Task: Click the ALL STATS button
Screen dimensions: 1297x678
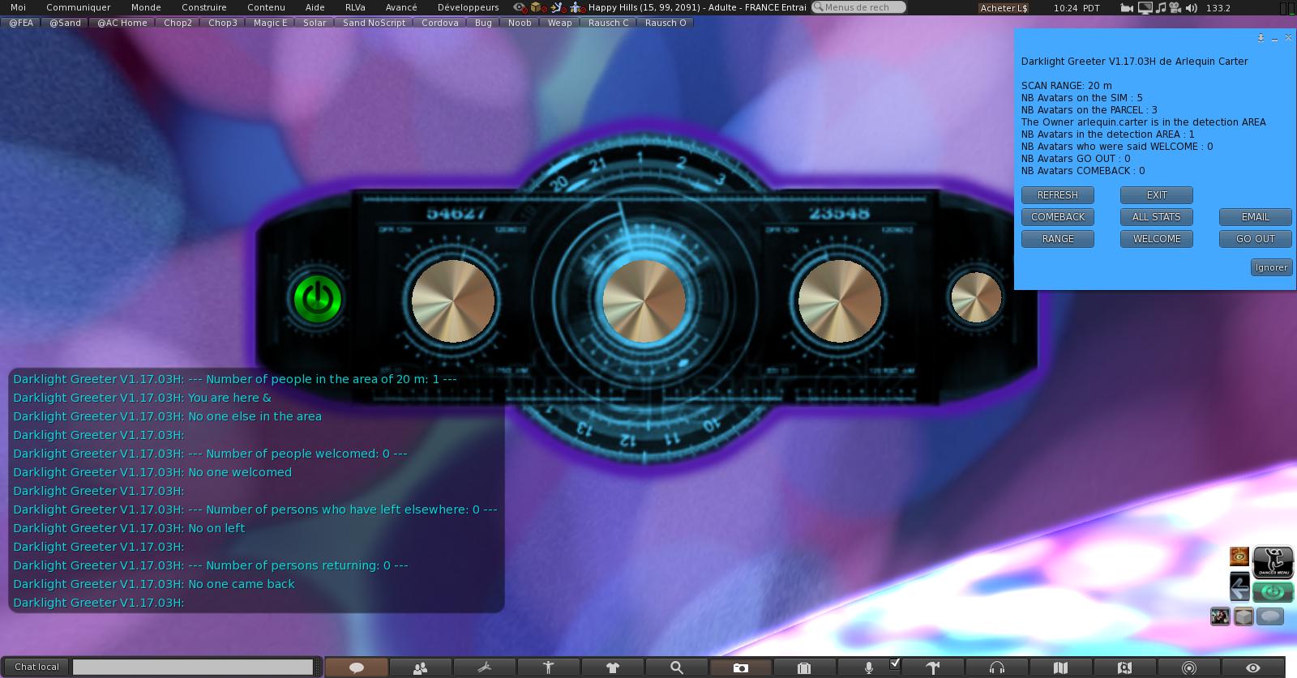Action: 1156,217
